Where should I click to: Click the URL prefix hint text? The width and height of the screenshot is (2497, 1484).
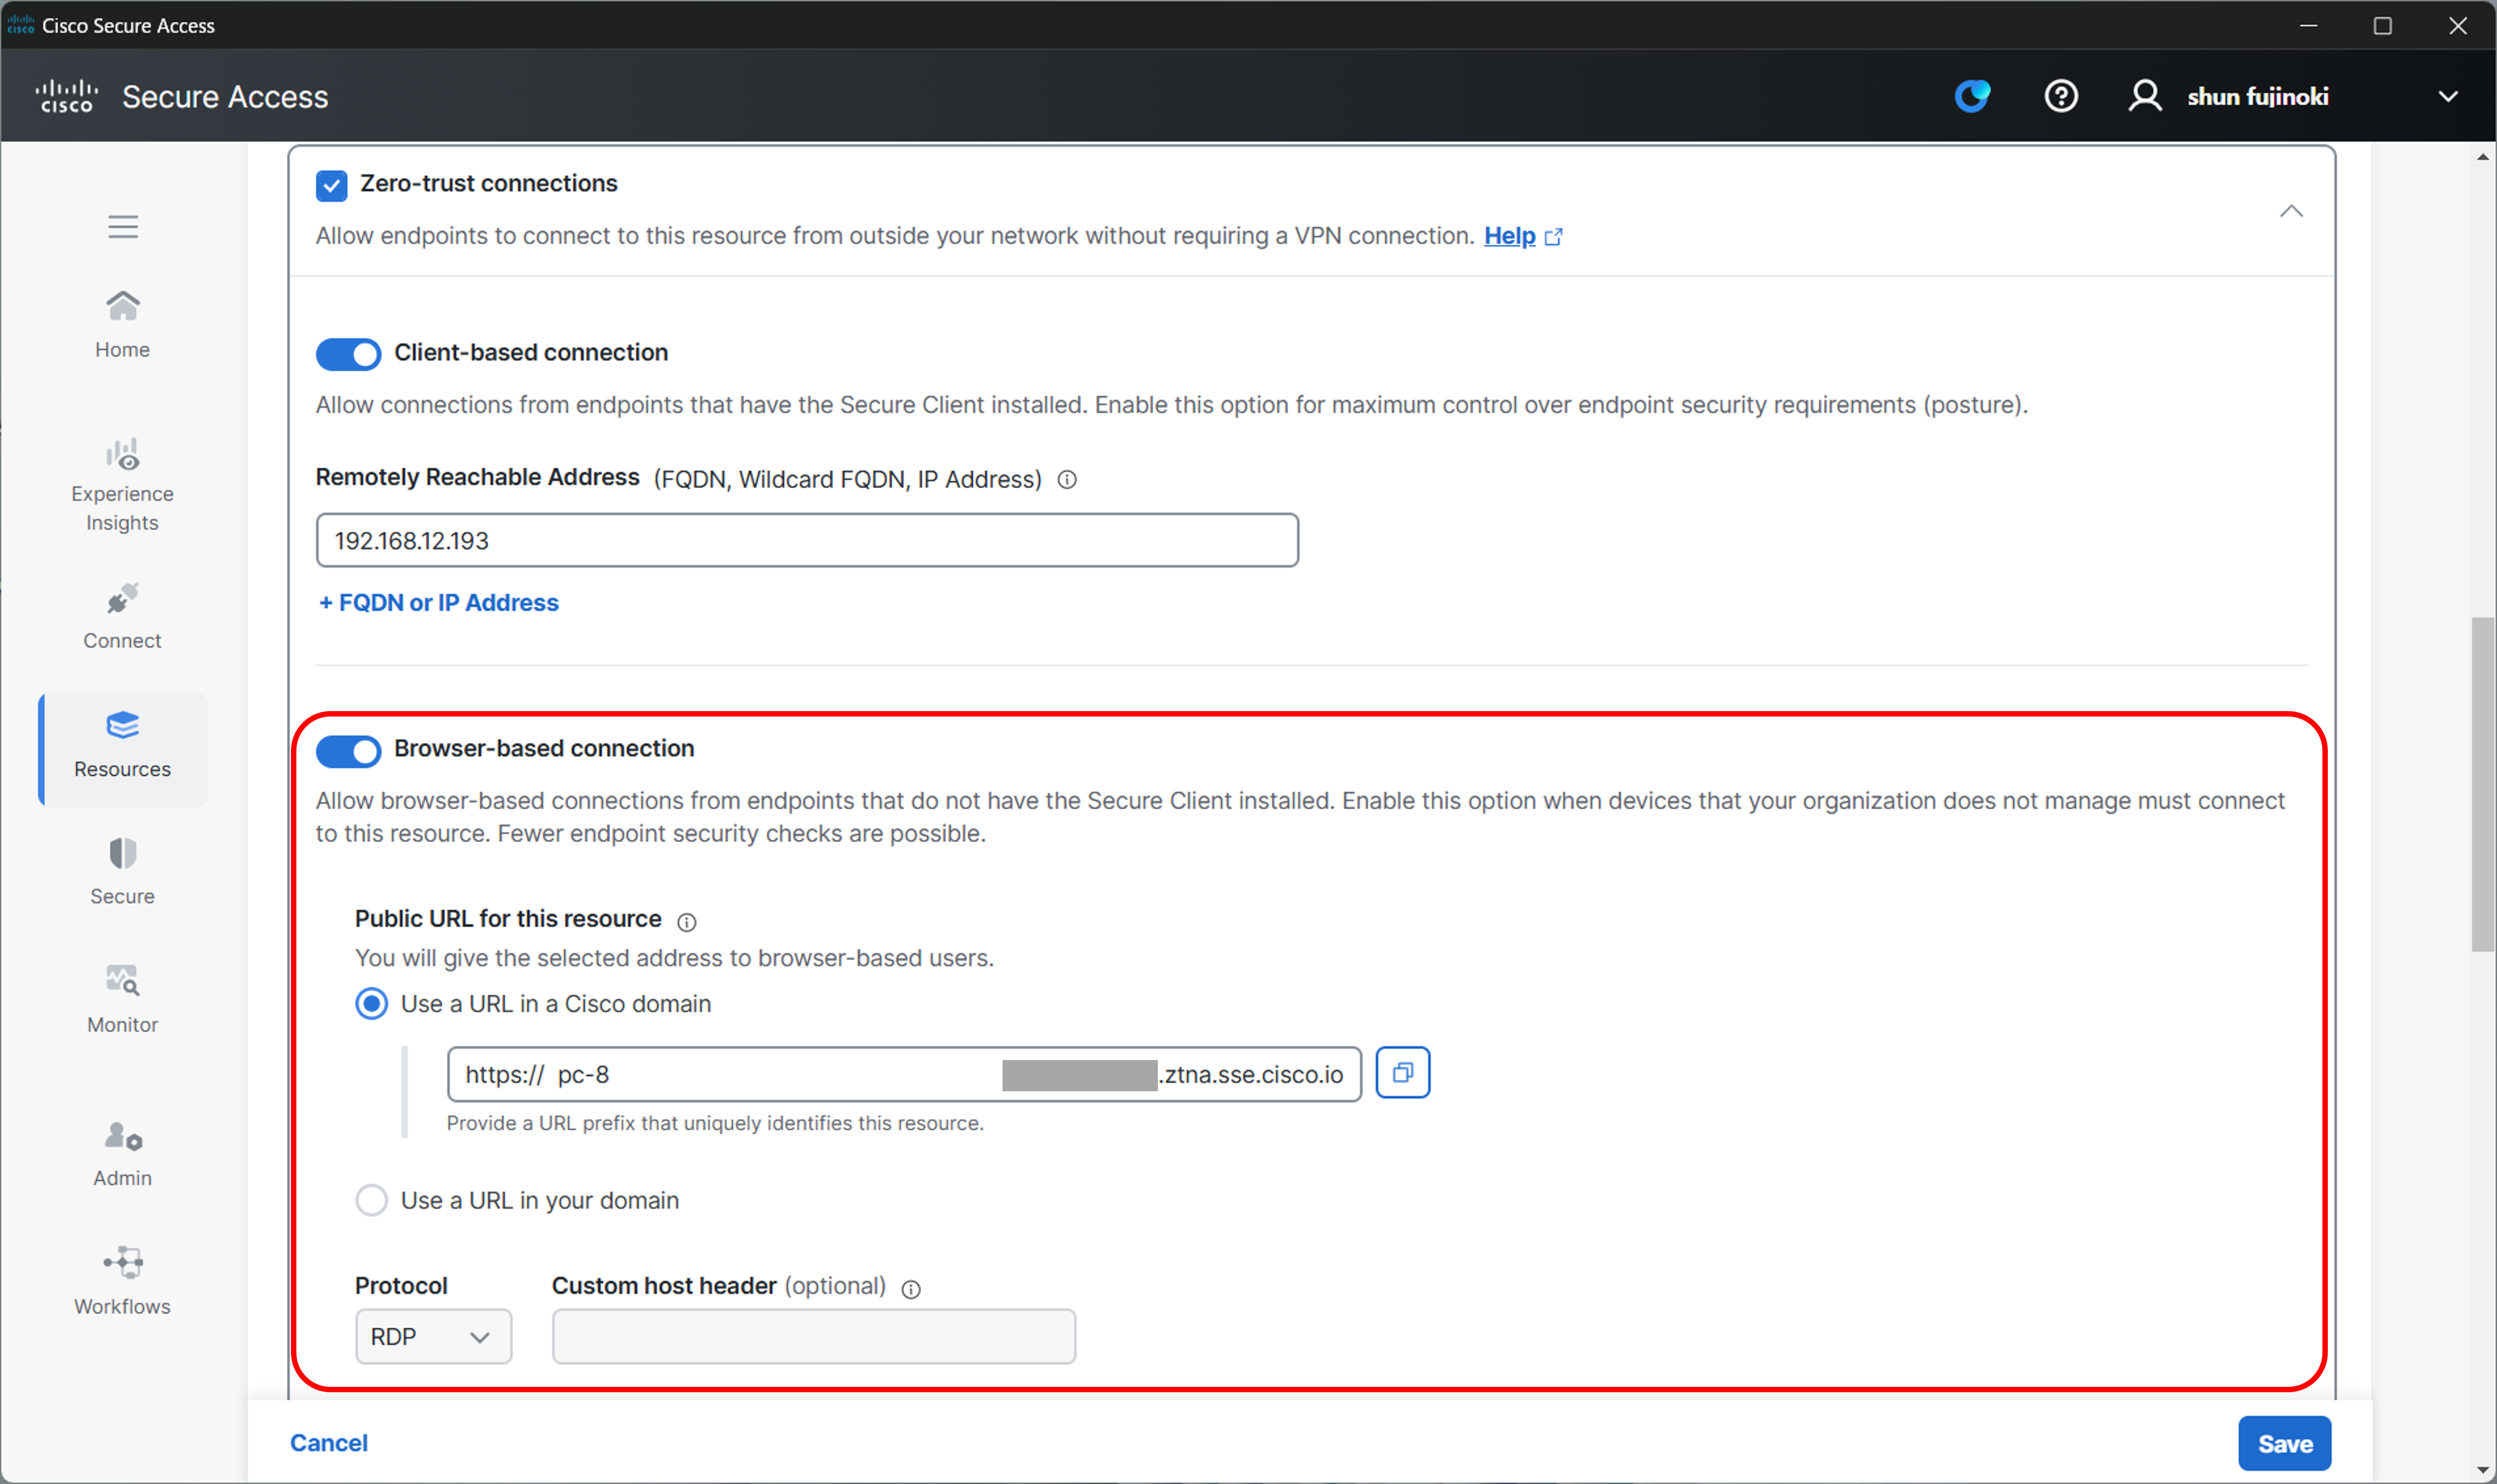point(715,1123)
